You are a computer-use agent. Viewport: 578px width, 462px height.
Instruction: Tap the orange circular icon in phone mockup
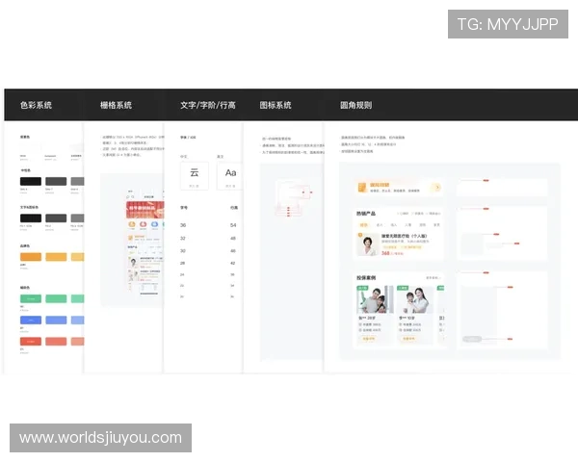point(132,226)
